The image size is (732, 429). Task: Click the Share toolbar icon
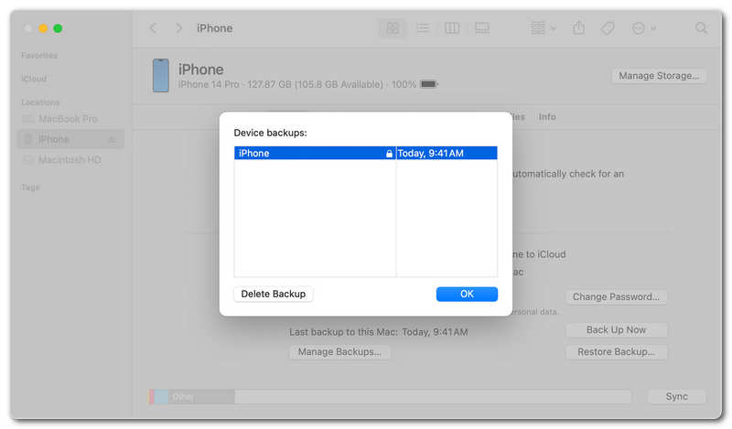click(x=579, y=28)
